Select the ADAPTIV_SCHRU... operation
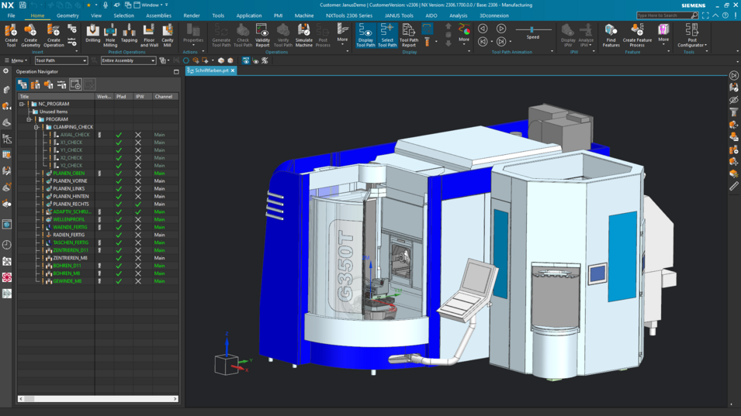The image size is (741, 416). coord(72,211)
